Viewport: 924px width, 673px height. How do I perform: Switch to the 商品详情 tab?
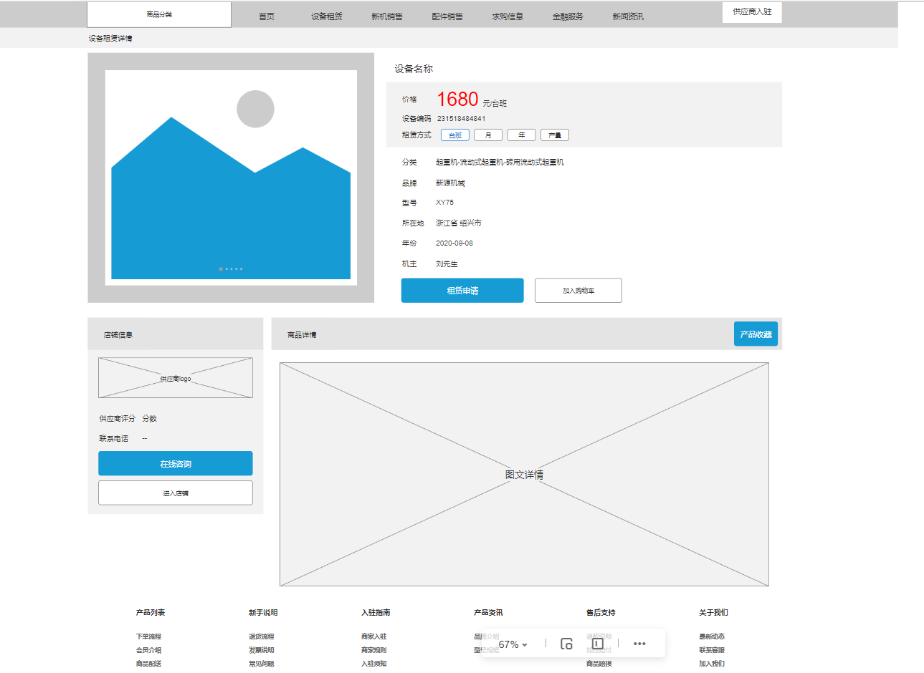click(302, 335)
